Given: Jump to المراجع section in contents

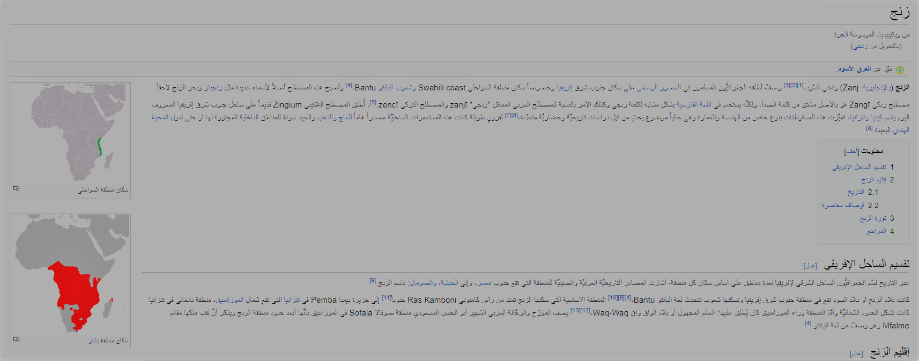Looking at the screenshot, I should tap(876, 231).
